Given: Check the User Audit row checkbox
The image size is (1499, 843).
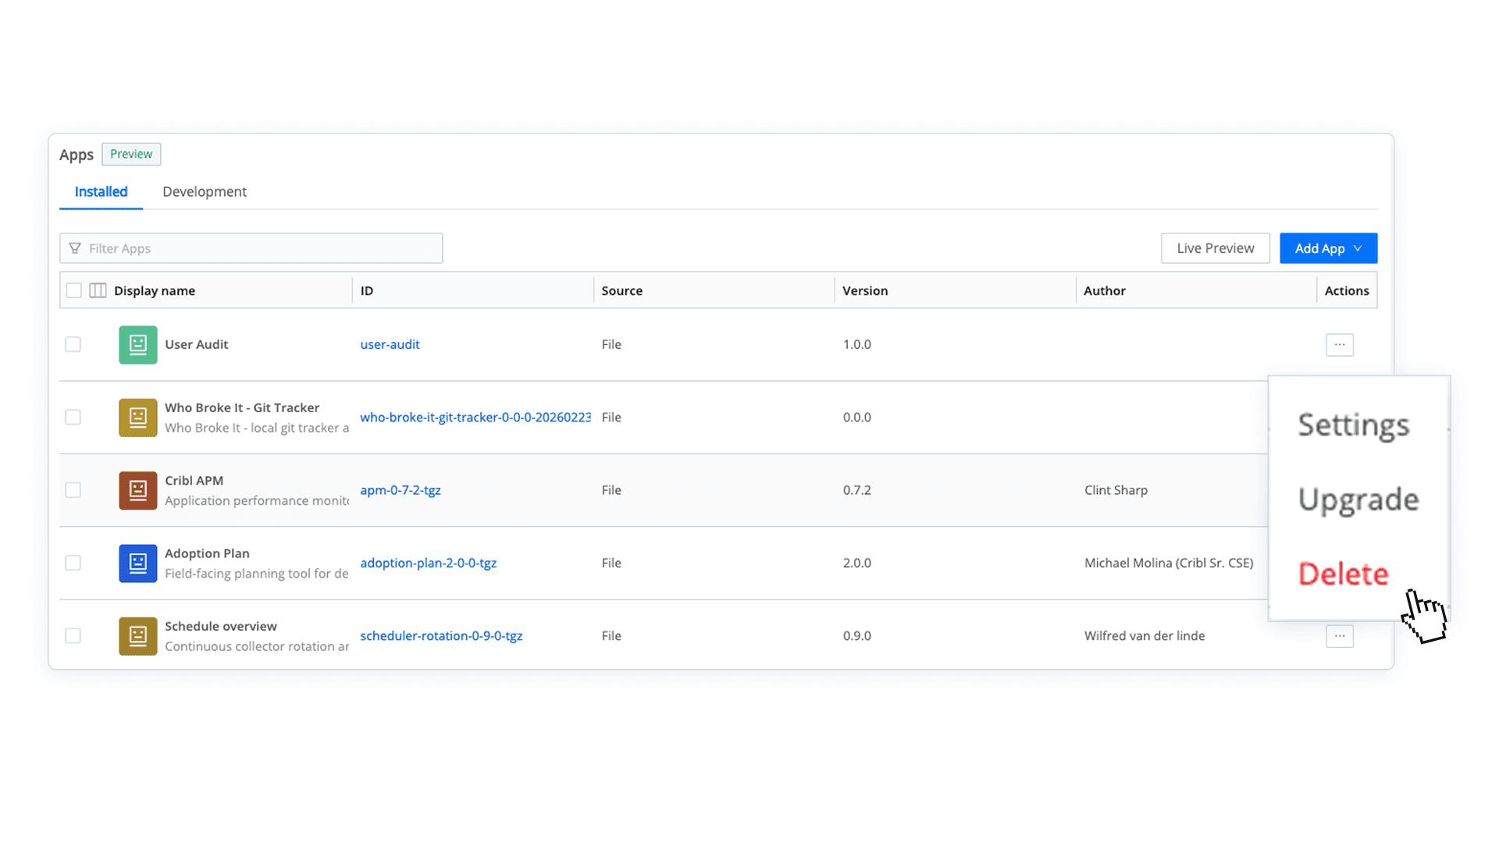Looking at the screenshot, I should click(x=73, y=344).
